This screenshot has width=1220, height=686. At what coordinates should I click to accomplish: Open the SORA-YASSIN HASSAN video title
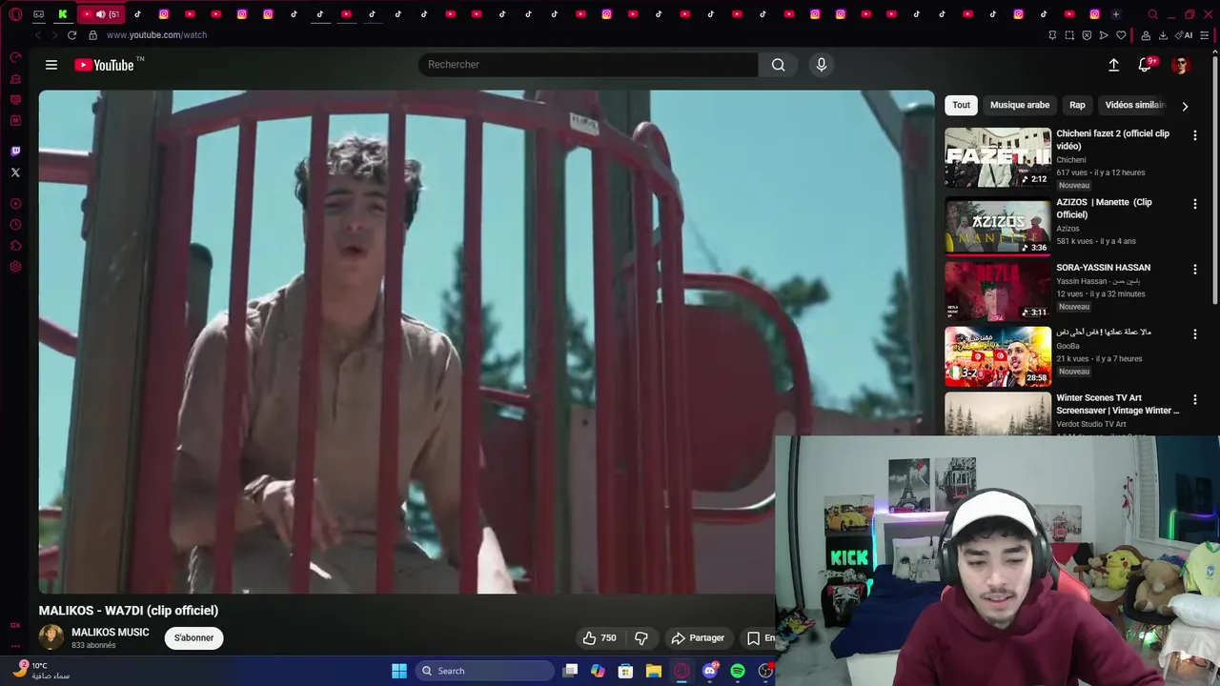tap(1103, 268)
